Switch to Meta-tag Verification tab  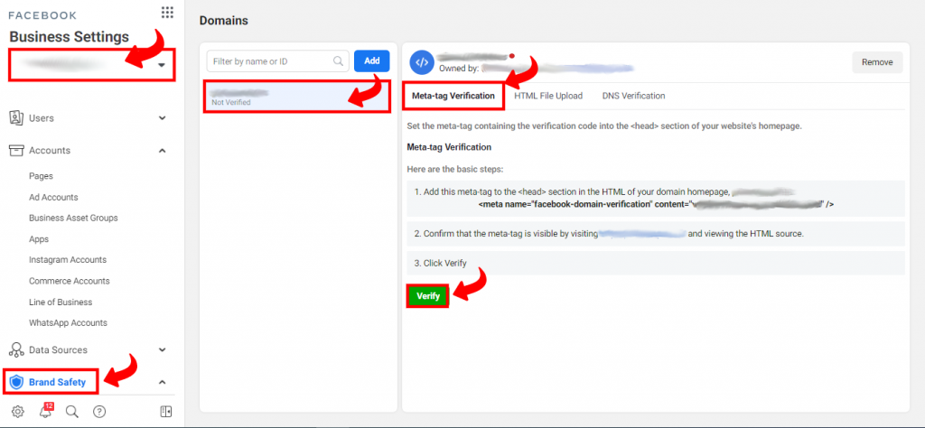click(x=453, y=96)
